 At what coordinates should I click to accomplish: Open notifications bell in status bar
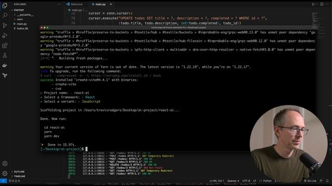point(327,181)
